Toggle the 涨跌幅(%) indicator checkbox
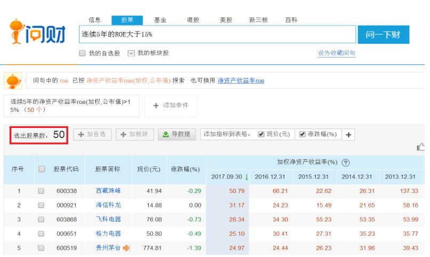Image resolution: width=430 pixels, height=257 pixels. [x=302, y=134]
